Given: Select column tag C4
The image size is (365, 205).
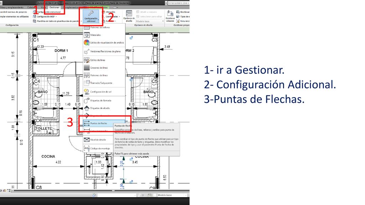Looking at the screenshot, I should (37, 82).
